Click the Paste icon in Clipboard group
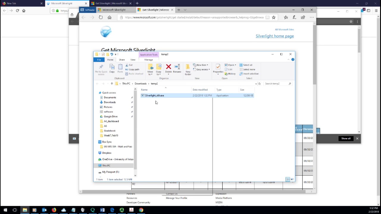The width and height of the screenshot is (381, 214). click(x=120, y=69)
